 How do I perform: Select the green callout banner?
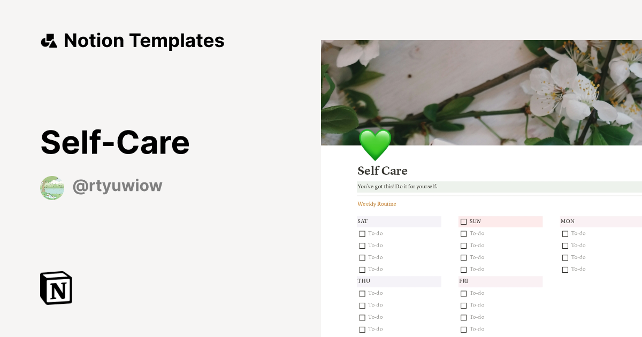[x=481, y=186]
